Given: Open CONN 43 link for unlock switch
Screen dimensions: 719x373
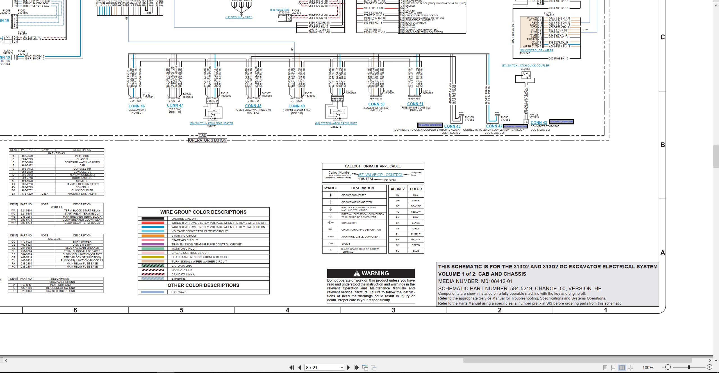Looking at the screenshot, I should (x=452, y=126).
